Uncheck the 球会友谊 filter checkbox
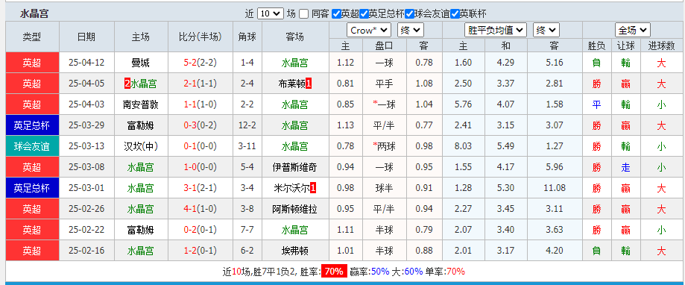Viewport: 685px width, 285px height. pyautogui.click(x=409, y=13)
